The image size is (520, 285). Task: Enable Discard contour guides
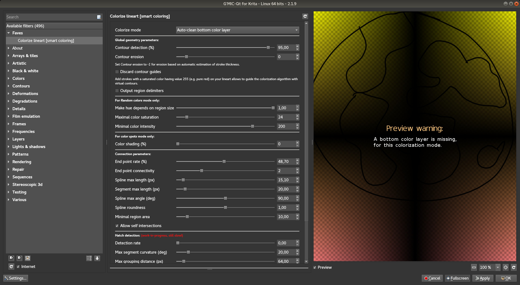point(117,72)
